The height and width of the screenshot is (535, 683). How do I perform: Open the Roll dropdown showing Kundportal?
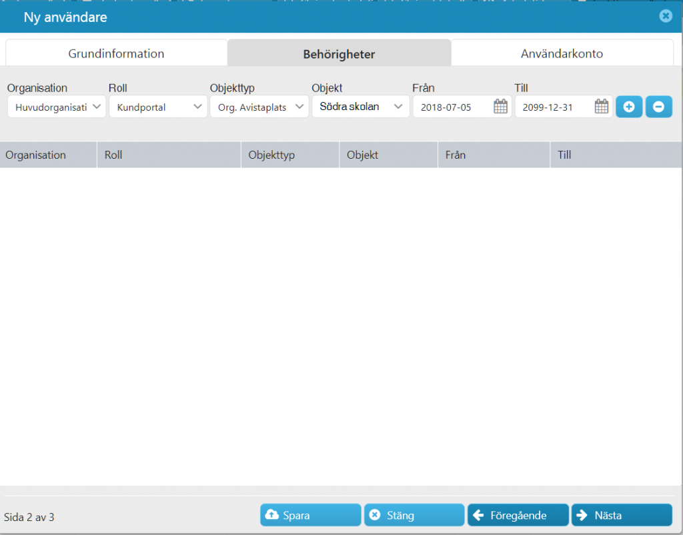click(158, 107)
